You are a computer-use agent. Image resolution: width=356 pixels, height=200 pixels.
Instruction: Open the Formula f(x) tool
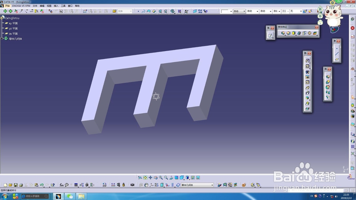pos(61,185)
